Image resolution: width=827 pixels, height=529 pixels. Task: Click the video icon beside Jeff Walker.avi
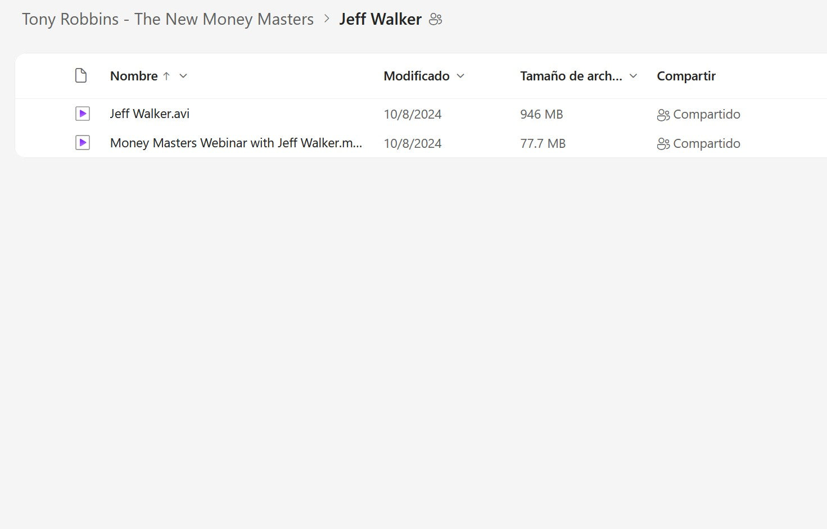click(x=83, y=114)
